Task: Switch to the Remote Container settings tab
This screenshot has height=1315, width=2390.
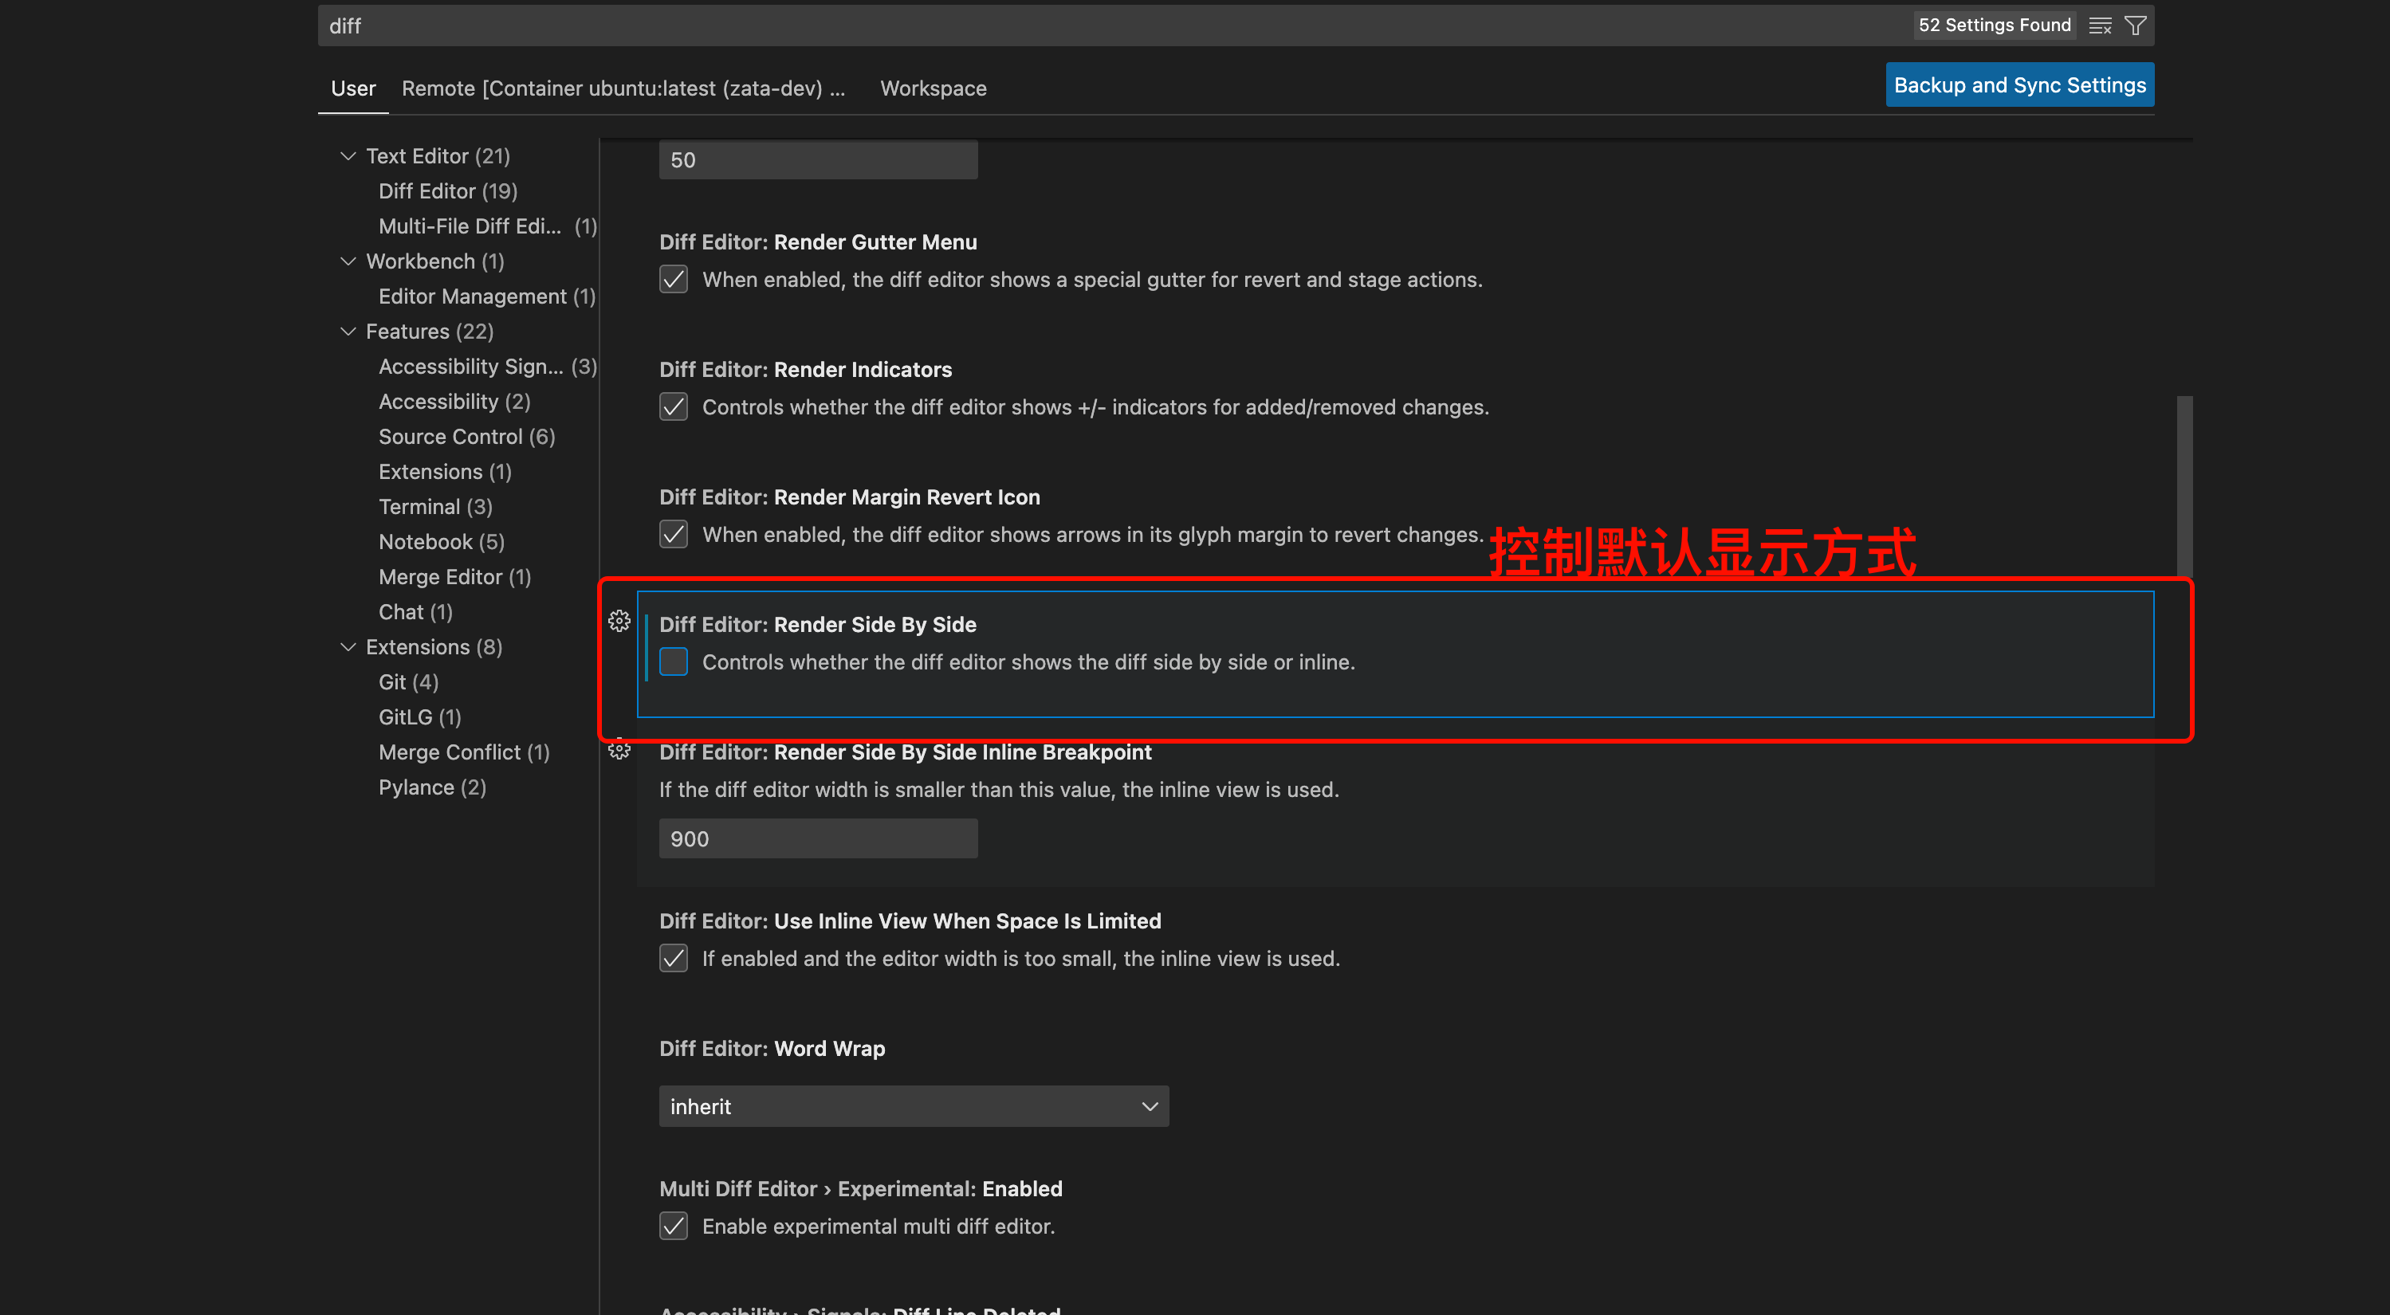Action: (623, 88)
